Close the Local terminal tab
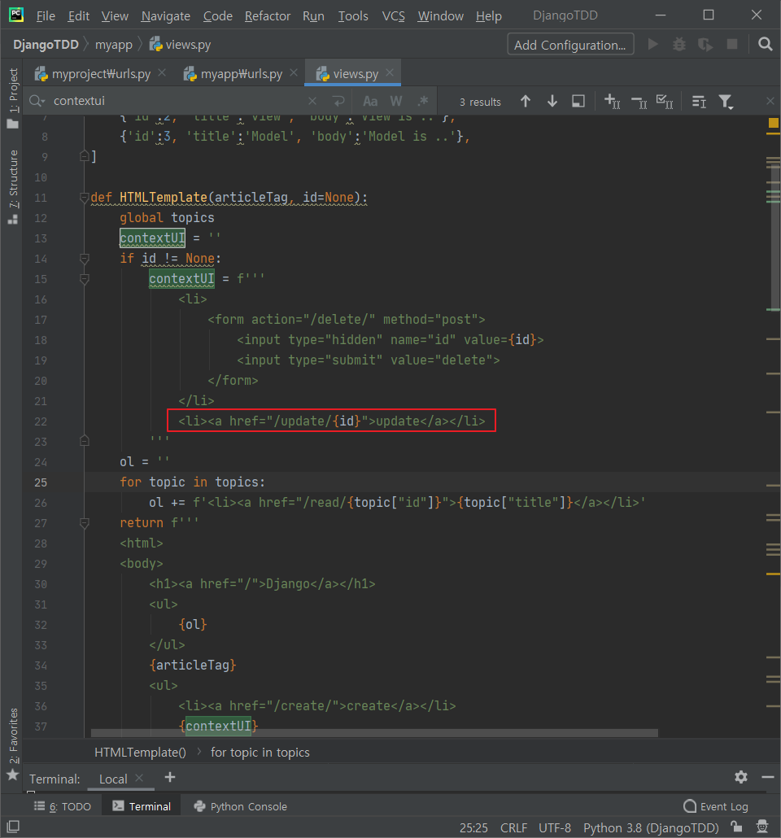 pyautogui.click(x=139, y=778)
